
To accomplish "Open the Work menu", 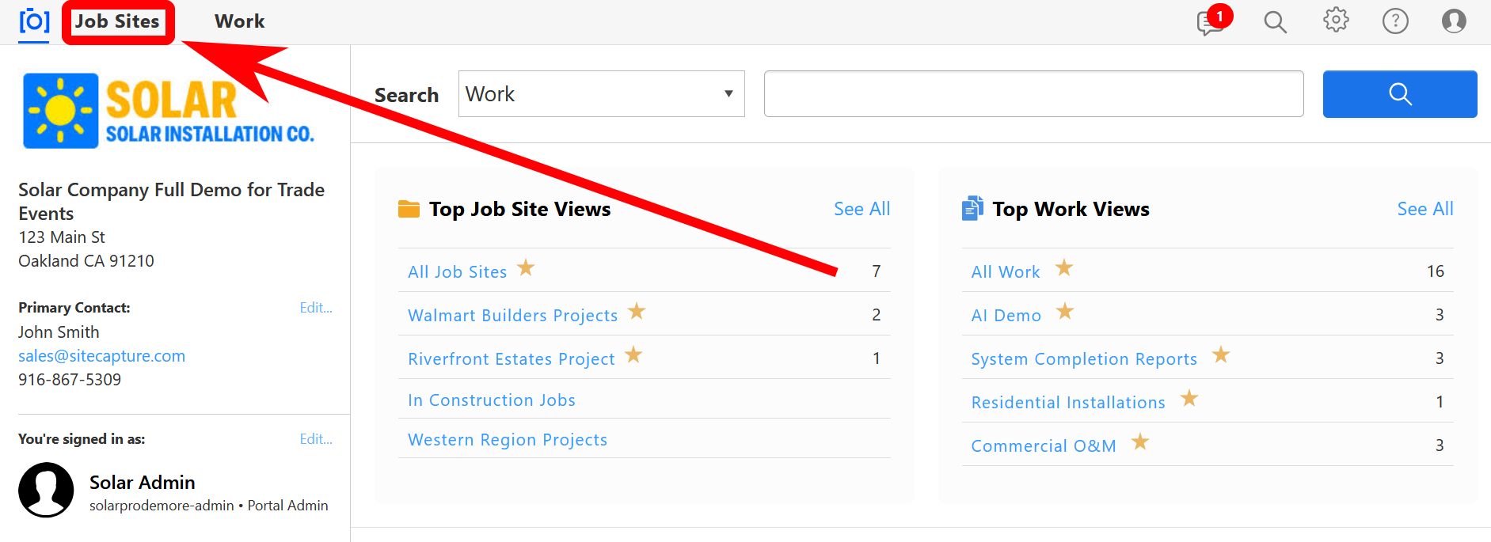I will tap(240, 21).
